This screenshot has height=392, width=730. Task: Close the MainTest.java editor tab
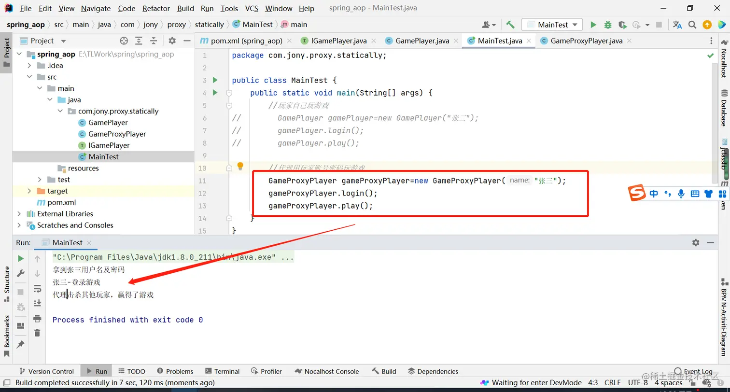click(529, 41)
